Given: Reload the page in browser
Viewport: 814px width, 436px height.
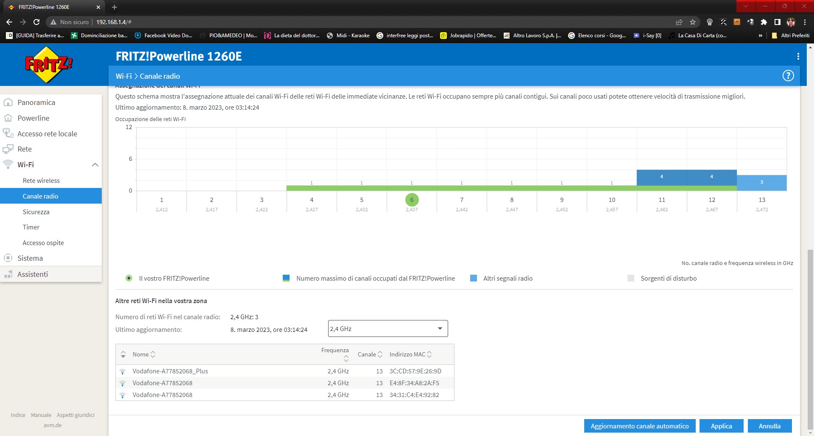Looking at the screenshot, I should coord(36,22).
